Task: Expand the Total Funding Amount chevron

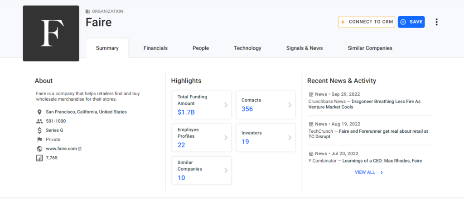Action: [226, 105]
